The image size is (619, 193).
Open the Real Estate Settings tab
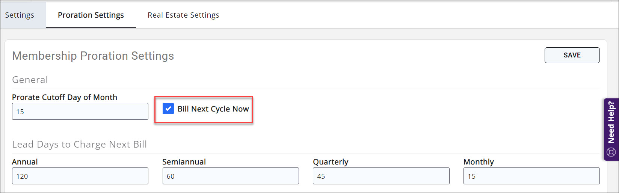(x=183, y=15)
